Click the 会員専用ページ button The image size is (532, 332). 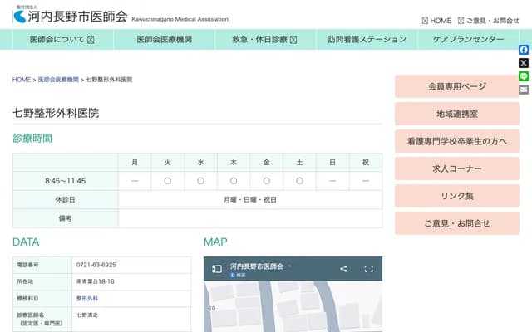pos(456,86)
